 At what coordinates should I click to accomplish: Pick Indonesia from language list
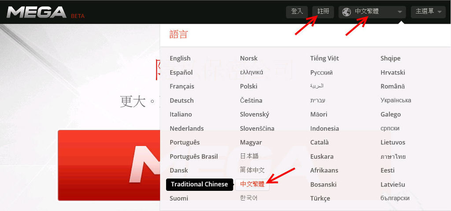click(325, 129)
